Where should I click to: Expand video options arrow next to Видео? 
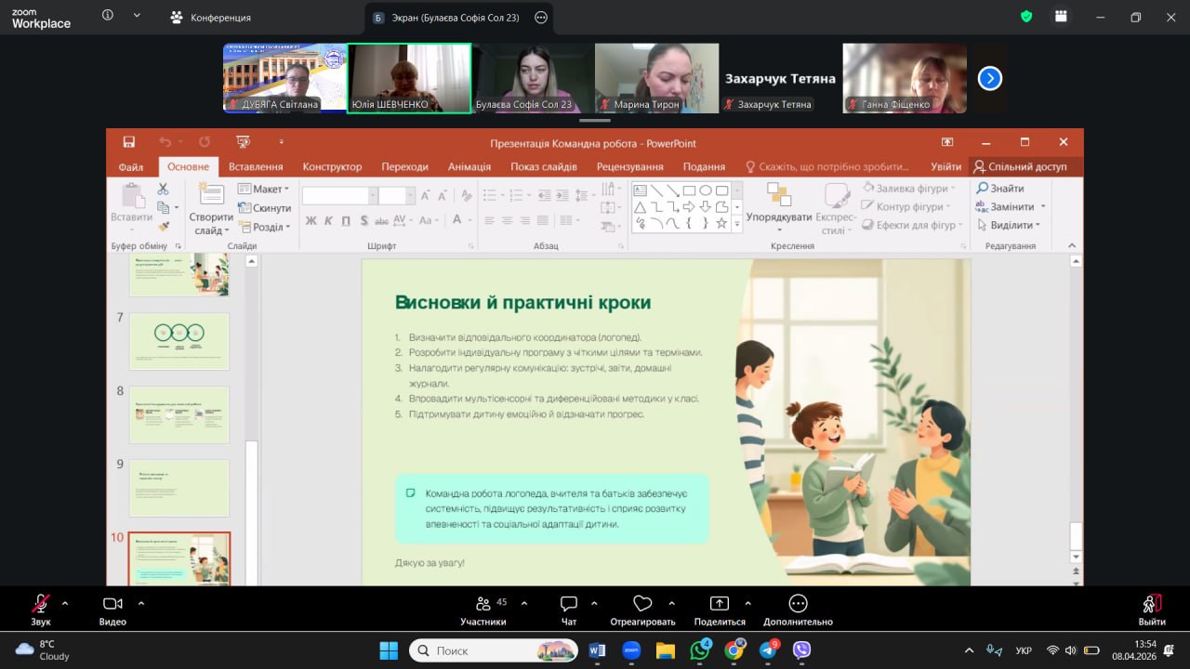click(141, 602)
